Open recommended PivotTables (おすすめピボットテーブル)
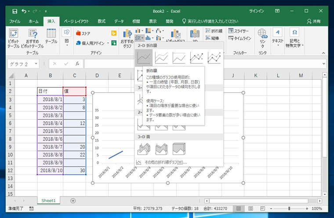The image size is (334, 218). 33,38
